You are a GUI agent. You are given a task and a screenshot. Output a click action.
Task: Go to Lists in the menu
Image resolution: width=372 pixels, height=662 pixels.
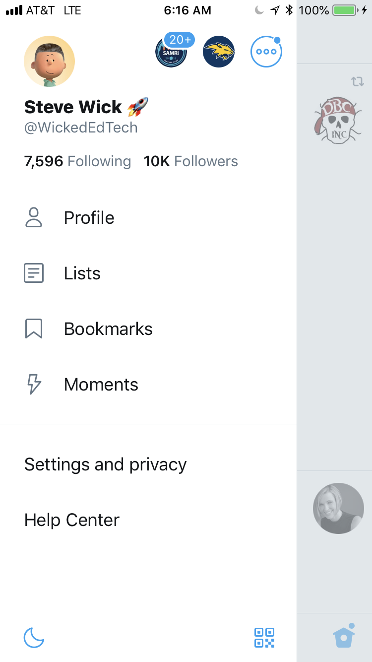pos(82,273)
